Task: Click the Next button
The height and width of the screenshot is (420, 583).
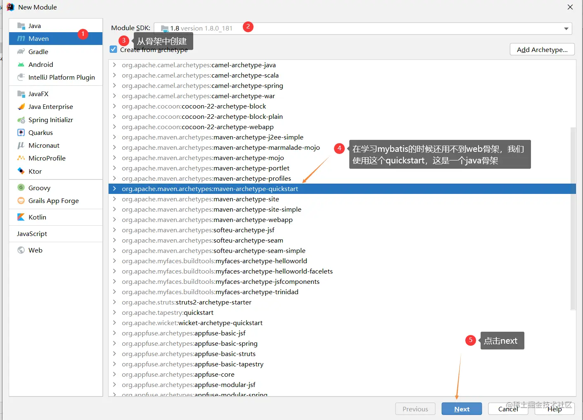Action: click(x=462, y=409)
